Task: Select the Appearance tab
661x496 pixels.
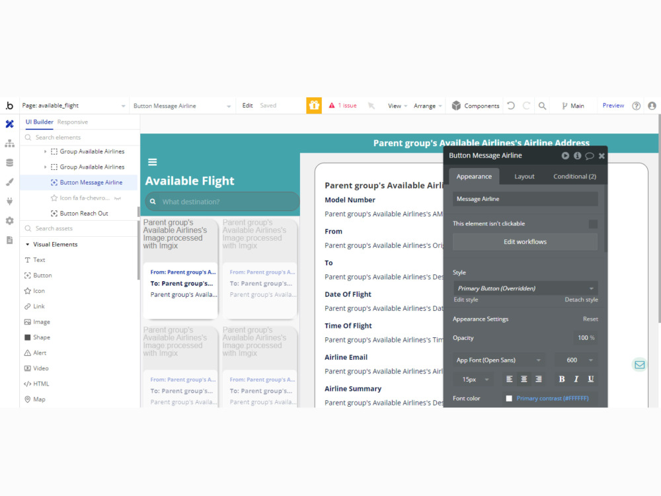Action: pos(474,177)
